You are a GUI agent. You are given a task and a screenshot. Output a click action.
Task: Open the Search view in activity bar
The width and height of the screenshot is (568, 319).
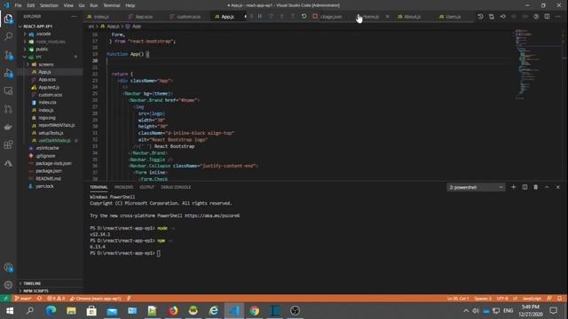click(8, 36)
